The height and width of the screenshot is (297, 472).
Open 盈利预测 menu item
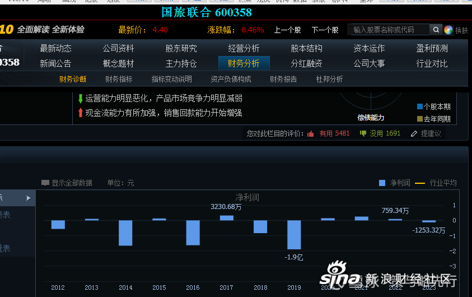coord(432,48)
